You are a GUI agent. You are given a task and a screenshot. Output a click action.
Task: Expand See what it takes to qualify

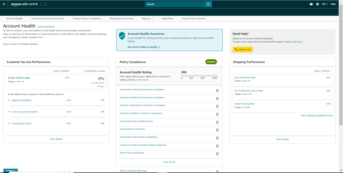coord(144,47)
